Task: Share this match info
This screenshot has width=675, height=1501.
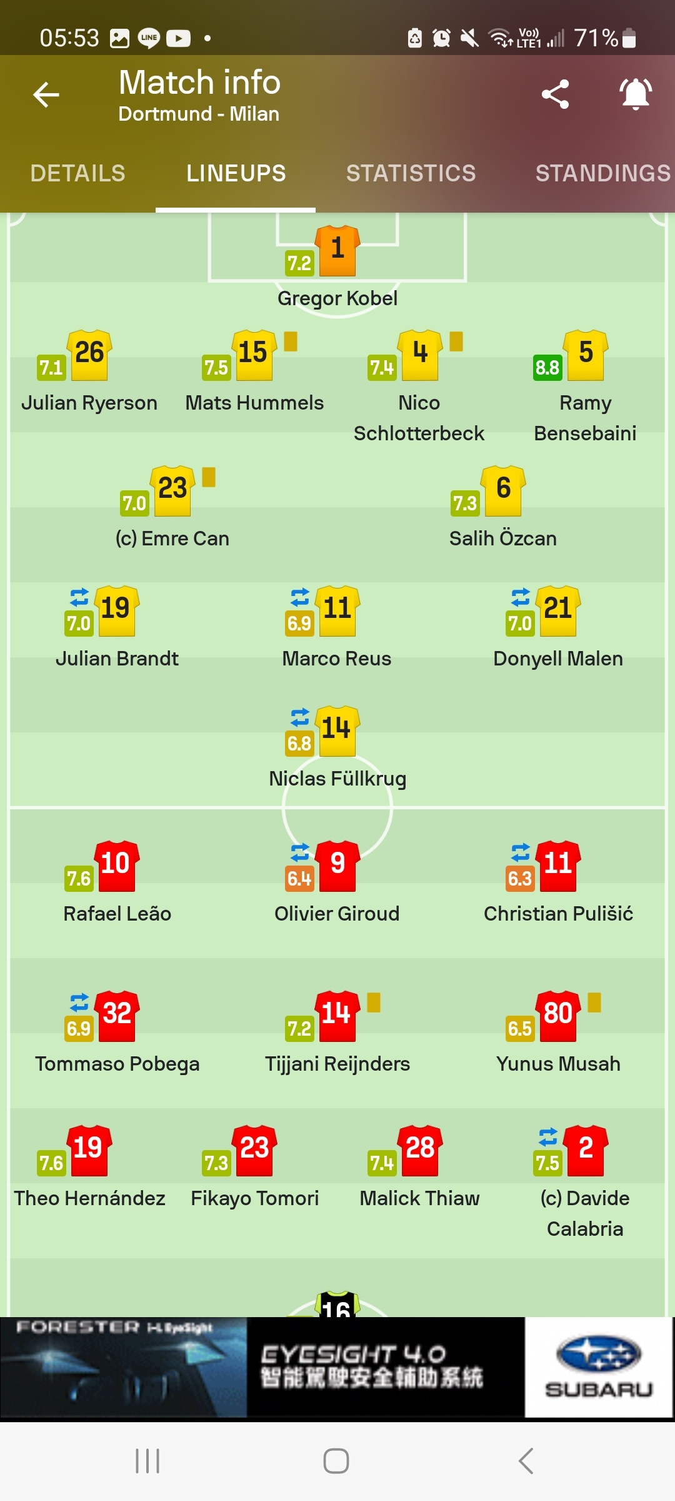Action: click(555, 94)
